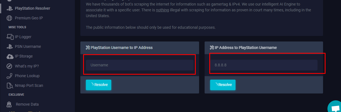Image resolution: width=341 pixels, height=112 pixels.
Task: Select the IP Logger devices icon
Action: pos(10,37)
